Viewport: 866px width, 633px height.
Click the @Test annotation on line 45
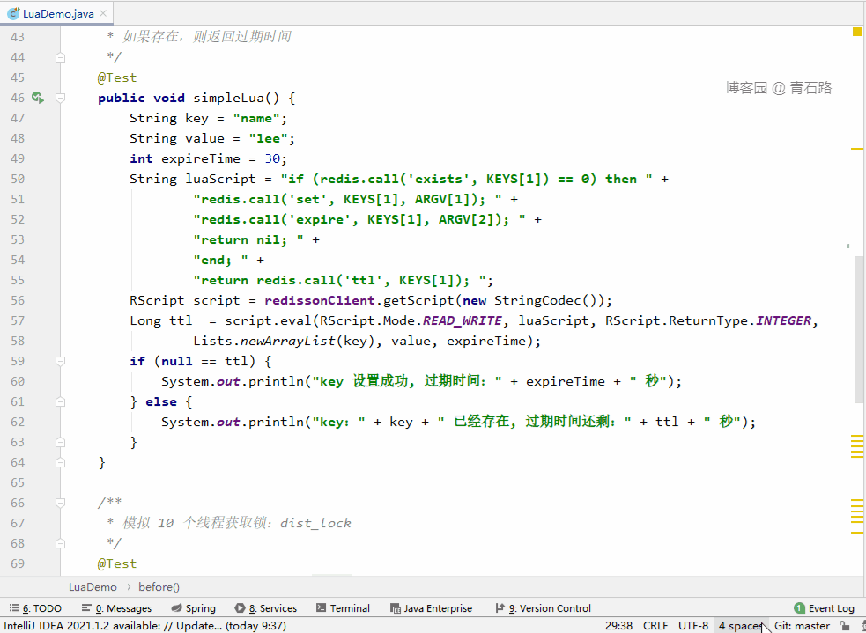pyautogui.click(x=117, y=77)
